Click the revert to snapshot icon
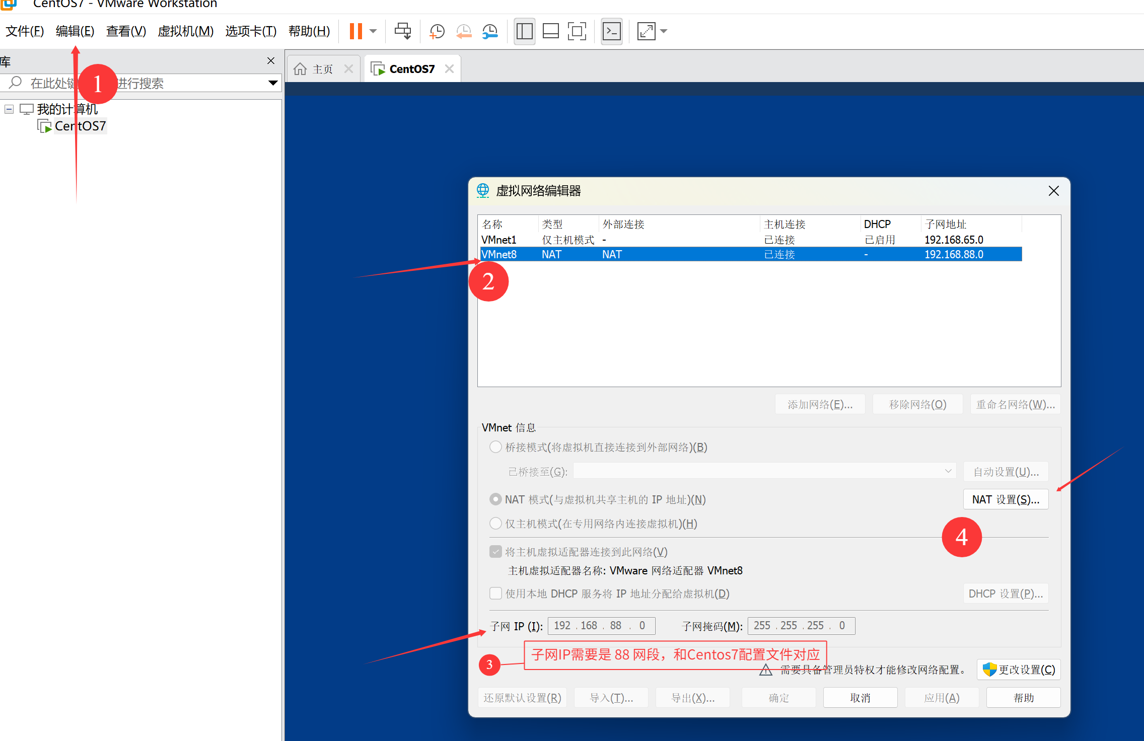The image size is (1144, 741). 464,31
